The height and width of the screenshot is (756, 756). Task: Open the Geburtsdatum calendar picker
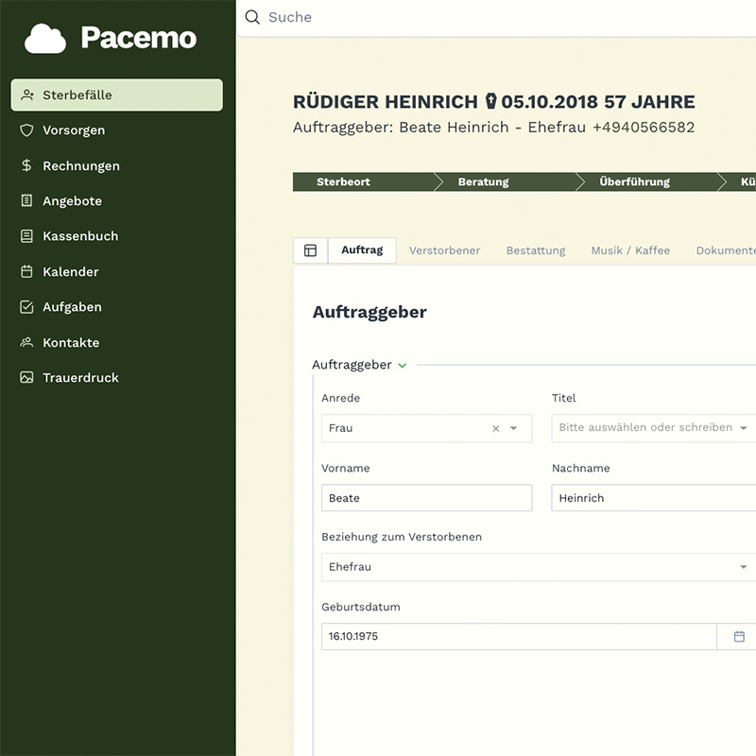739,637
